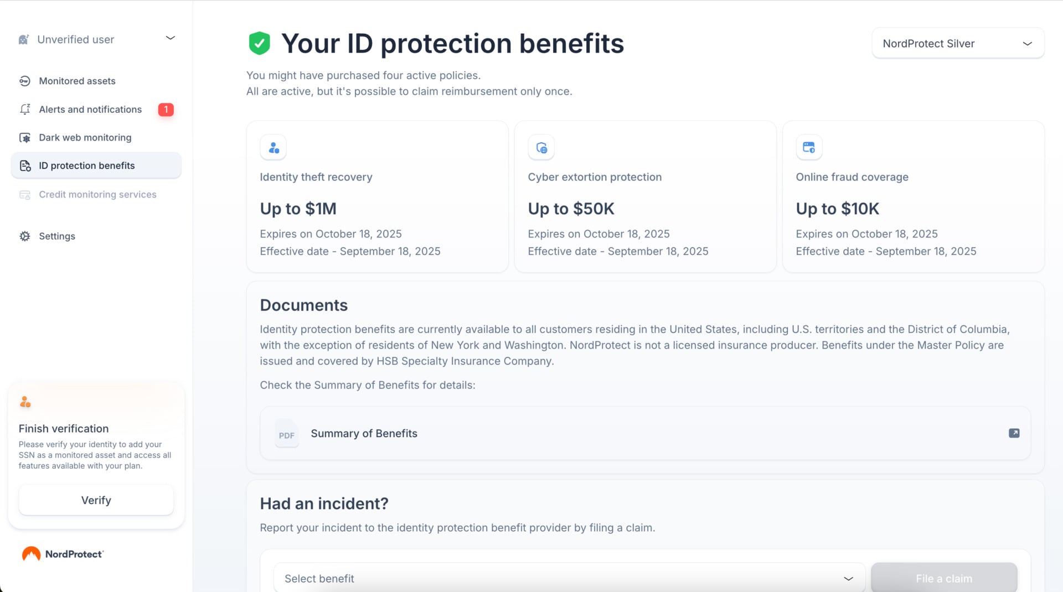The height and width of the screenshot is (592, 1063).
Task: Open the NordProtect Silver plan dropdown
Action: click(x=957, y=43)
